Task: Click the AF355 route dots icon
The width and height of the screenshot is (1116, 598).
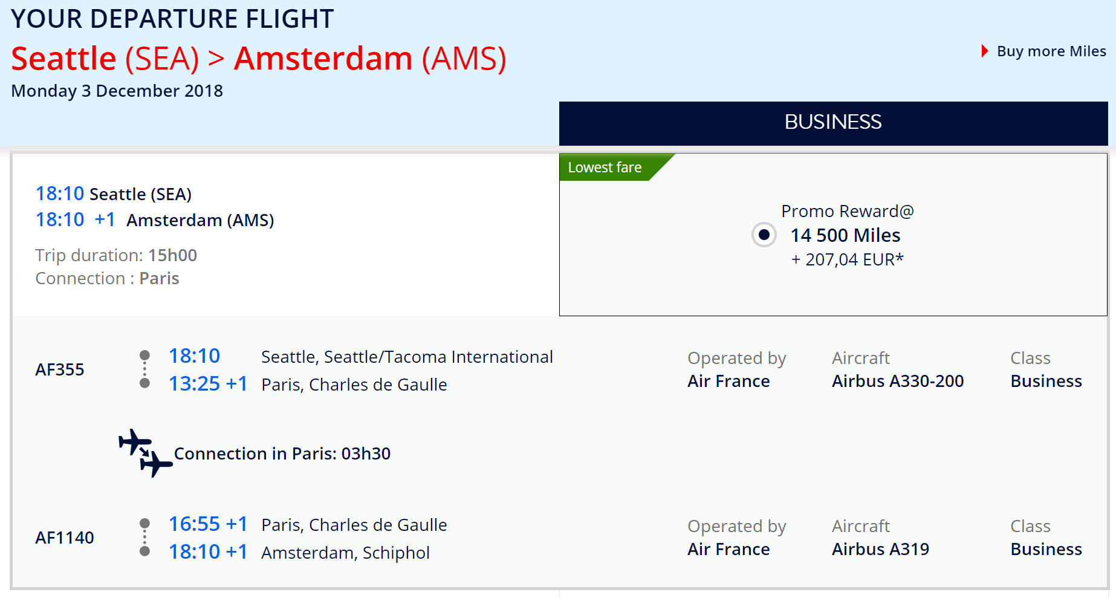Action: click(x=144, y=369)
